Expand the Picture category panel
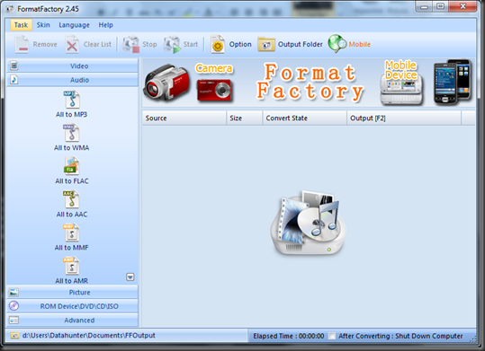Viewport: 485px width, 351px height. tap(72, 292)
